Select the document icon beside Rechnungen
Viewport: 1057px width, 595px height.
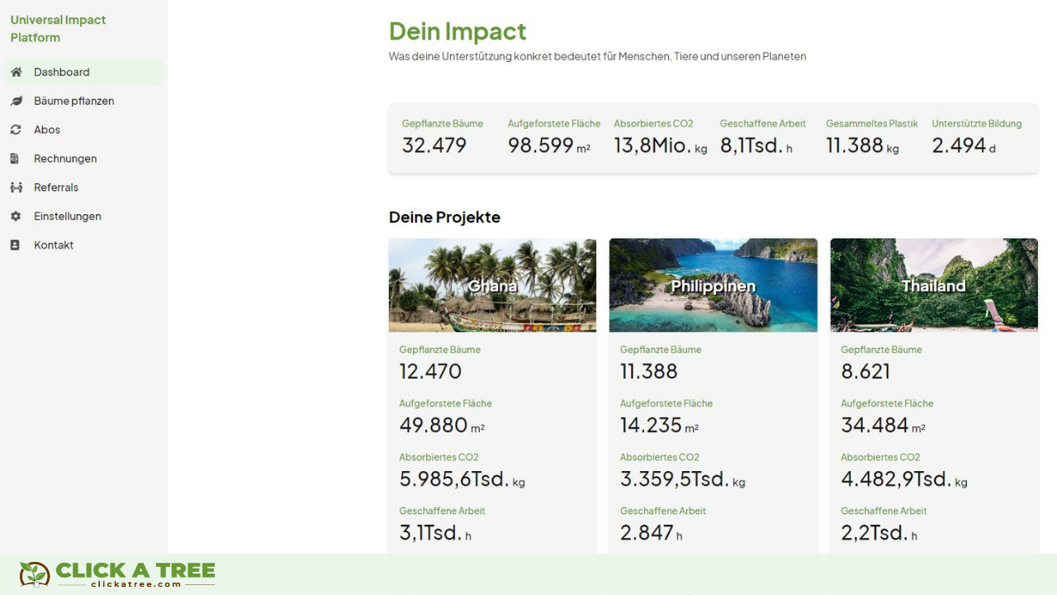pos(15,159)
